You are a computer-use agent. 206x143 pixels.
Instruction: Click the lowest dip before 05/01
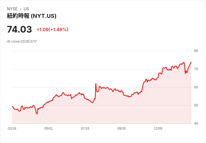[x=37, y=114]
